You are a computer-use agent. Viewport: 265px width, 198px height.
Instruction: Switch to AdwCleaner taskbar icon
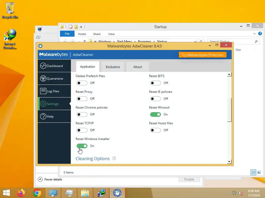pyautogui.click(x=117, y=193)
